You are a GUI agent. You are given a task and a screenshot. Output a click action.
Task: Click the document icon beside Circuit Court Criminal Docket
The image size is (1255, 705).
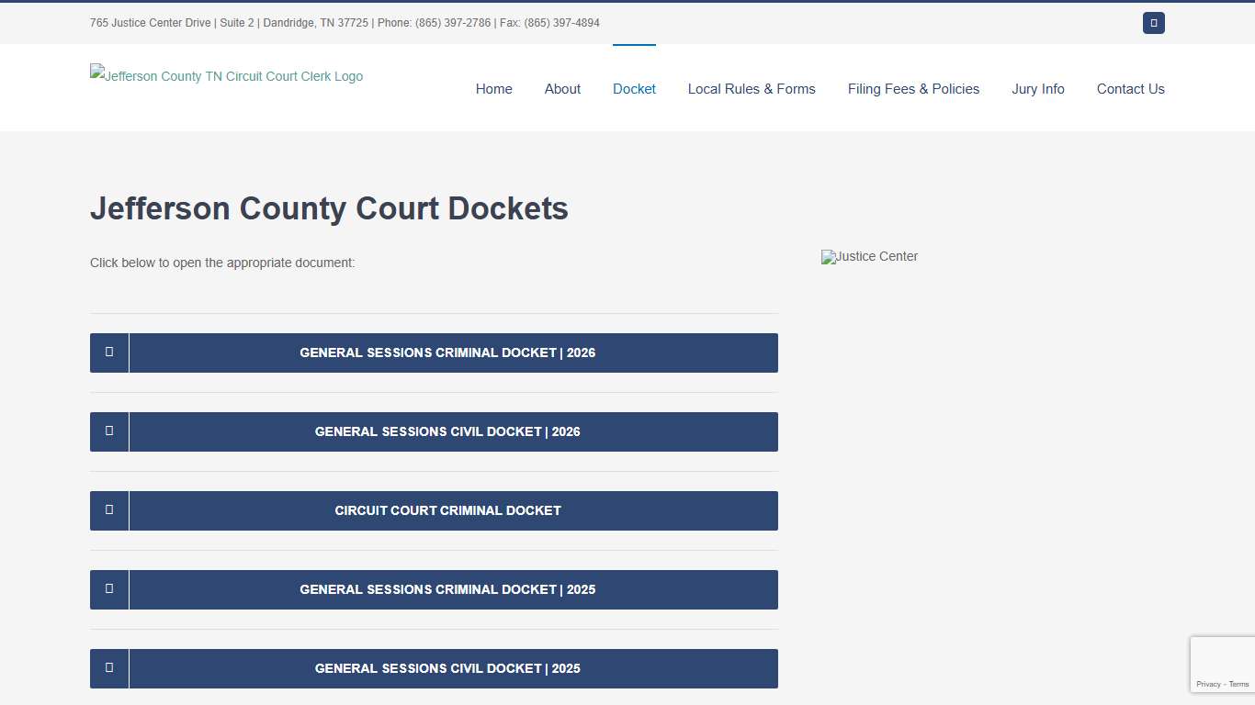[108, 510]
